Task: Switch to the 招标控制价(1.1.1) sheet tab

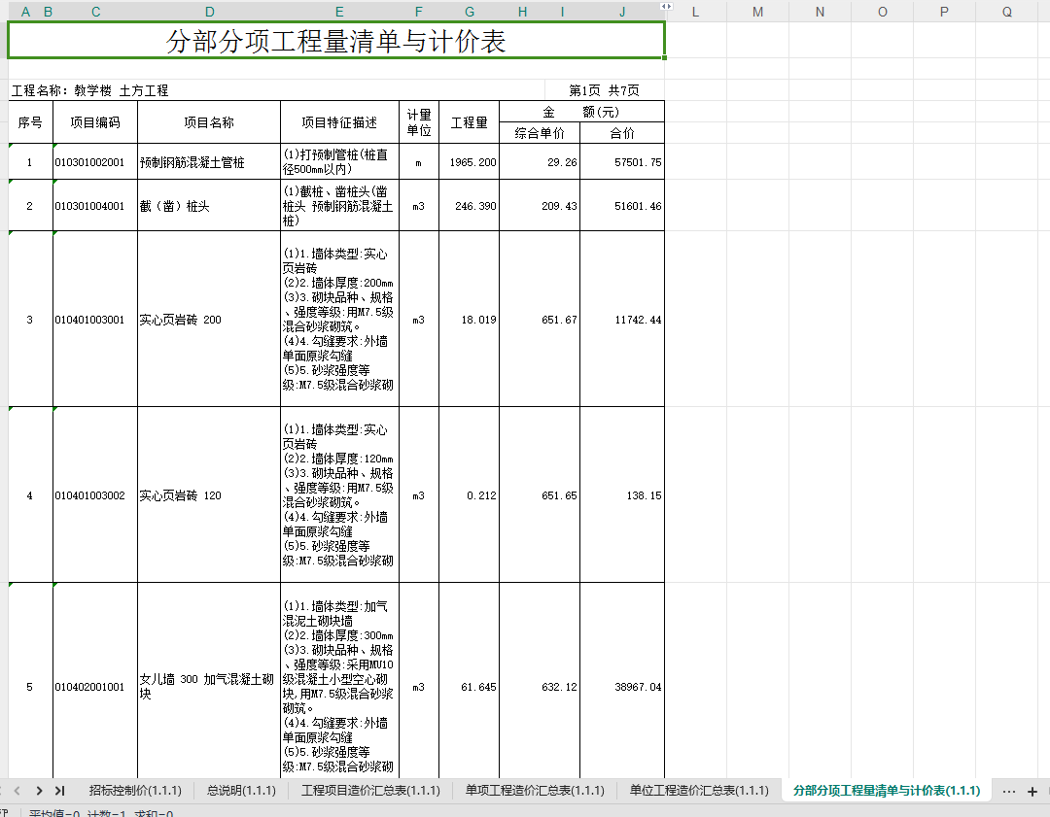Action: [135, 790]
